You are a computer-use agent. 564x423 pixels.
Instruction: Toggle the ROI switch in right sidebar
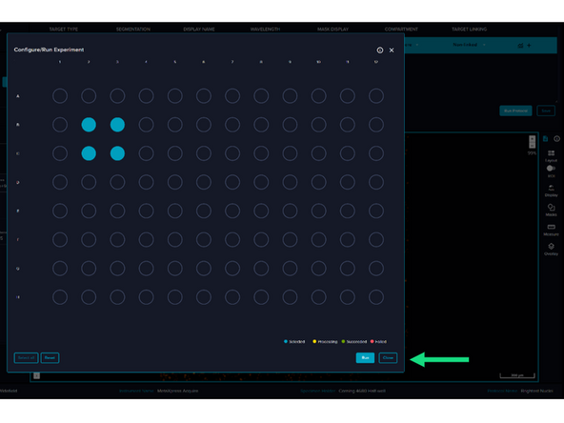(551, 169)
